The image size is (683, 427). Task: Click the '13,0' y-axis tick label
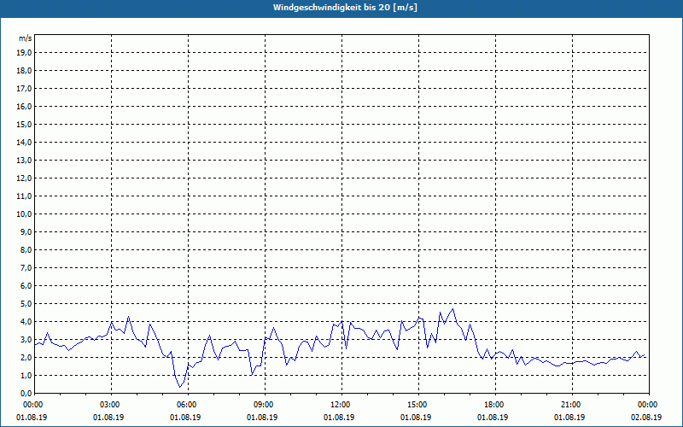(x=24, y=161)
